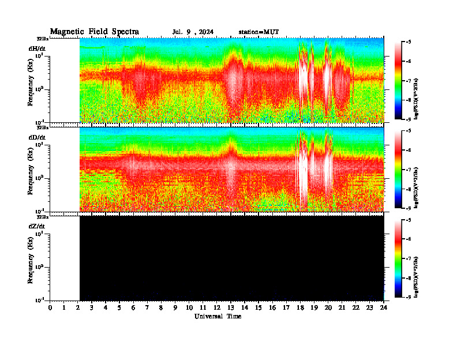Click hour 3 on the time axis
The height and width of the screenshot is (353, 457).
(x=92, y=307)
